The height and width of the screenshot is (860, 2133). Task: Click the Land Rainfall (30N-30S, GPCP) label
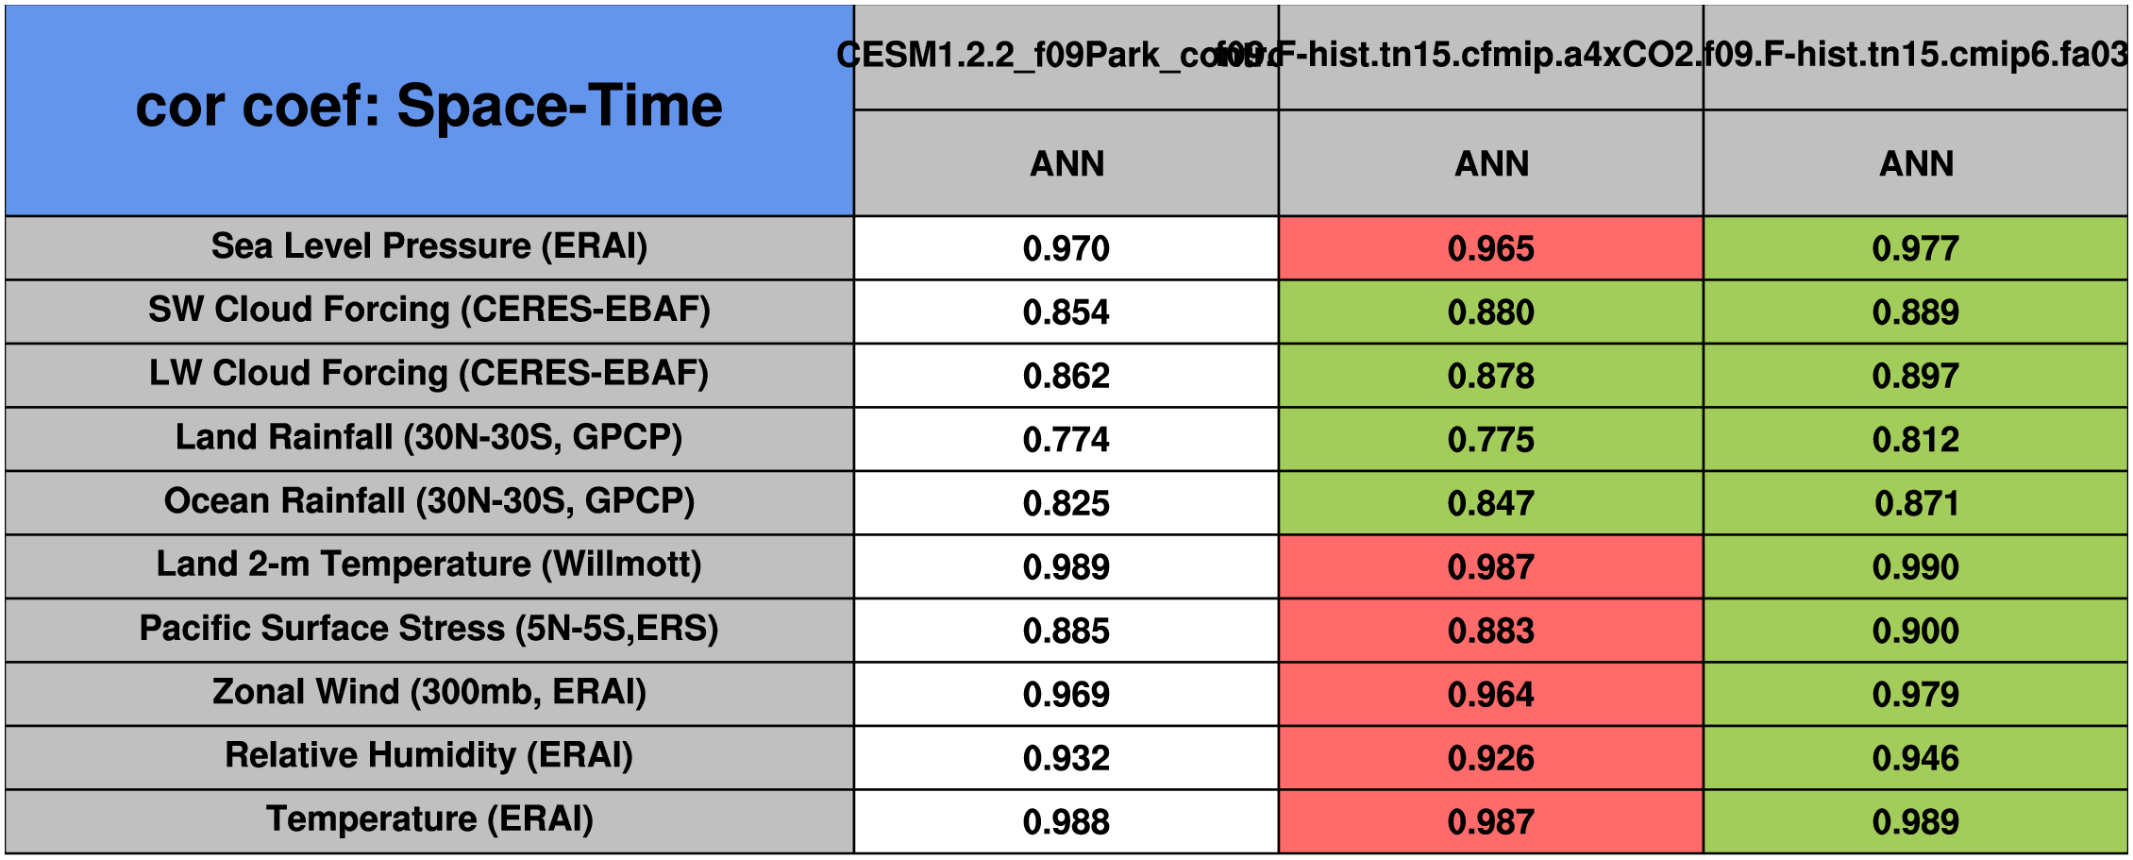pos(428,438)
